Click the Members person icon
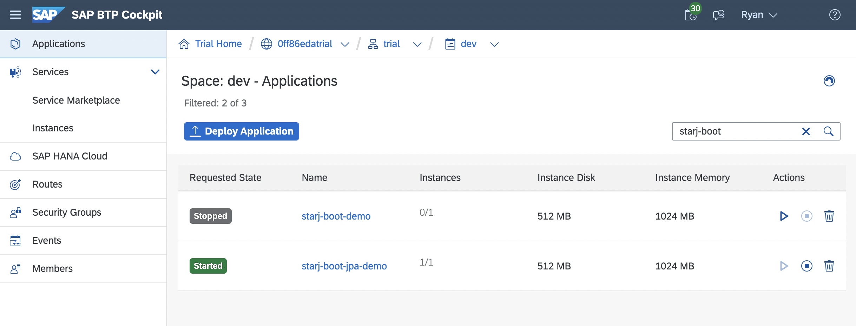Viewport: 856px width, 326px height. coord(15,269)
